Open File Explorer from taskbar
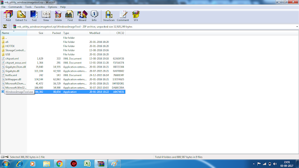Viewport: 299px width, 168px height. point(46,164)
